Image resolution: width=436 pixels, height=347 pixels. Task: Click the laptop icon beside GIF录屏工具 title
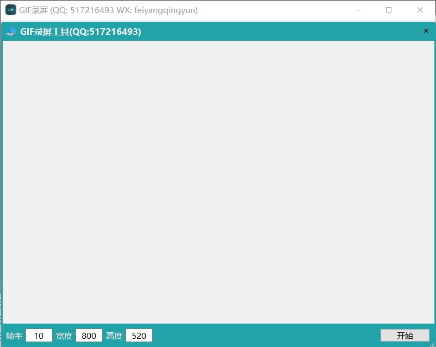(x=11, y=32)
